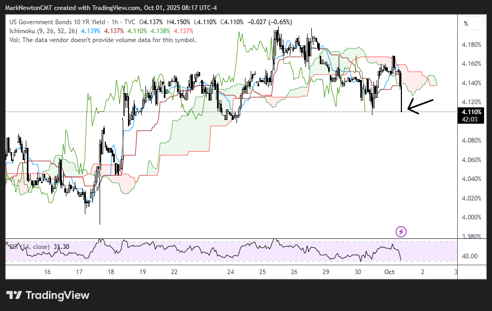Click the 4.000% price axis label
492x311 pixels.
(472, 217)
